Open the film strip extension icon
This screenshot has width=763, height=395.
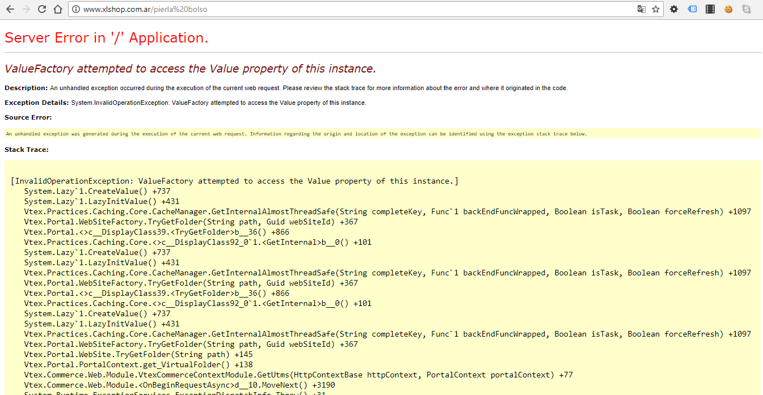(x=710, y=9)
